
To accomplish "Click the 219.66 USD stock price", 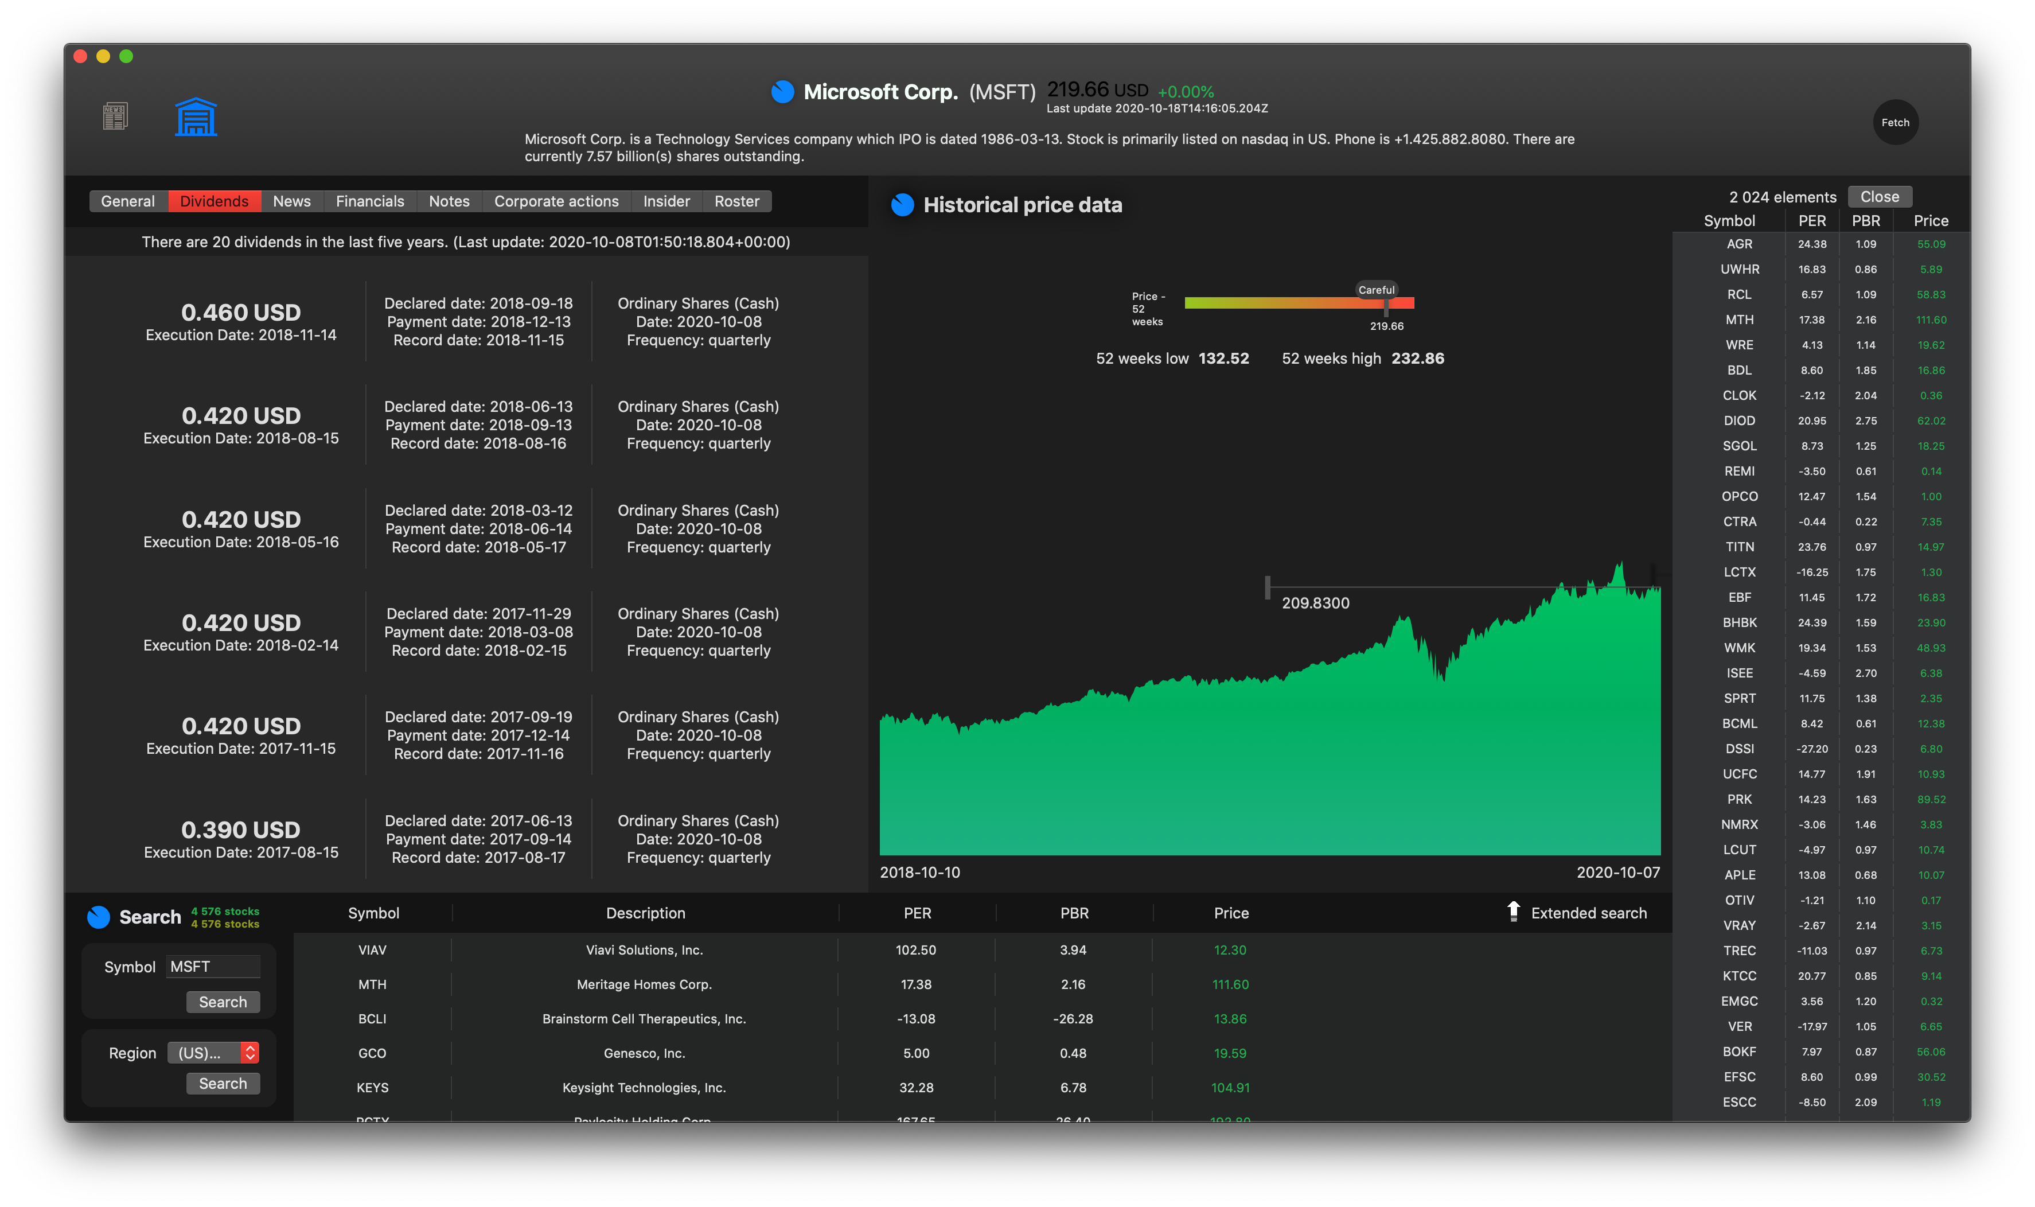I will point(1098,89).
